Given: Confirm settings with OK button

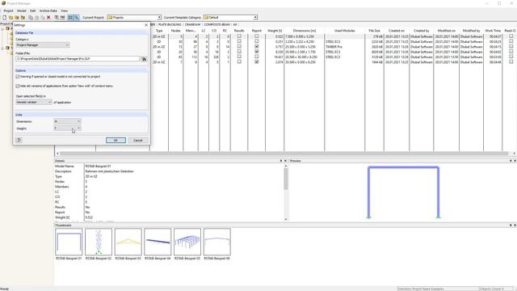Looking at the screenshot, I should click(x=116, y=140).
